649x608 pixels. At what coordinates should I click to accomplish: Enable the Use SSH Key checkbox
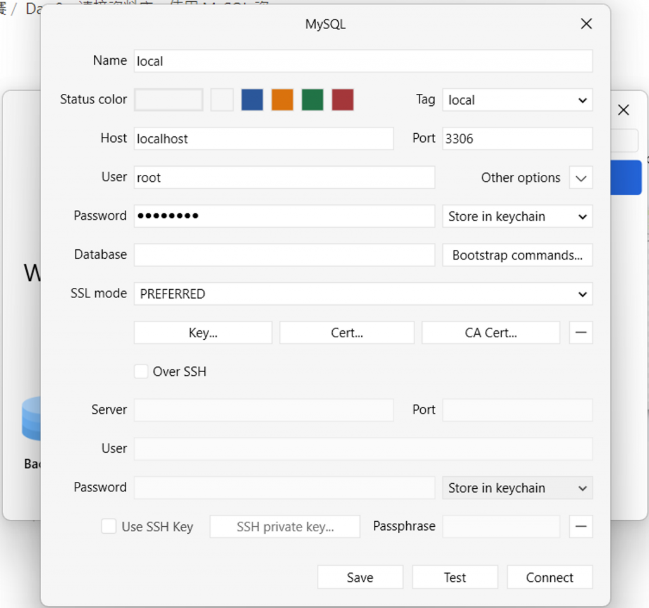click(108, 526)
